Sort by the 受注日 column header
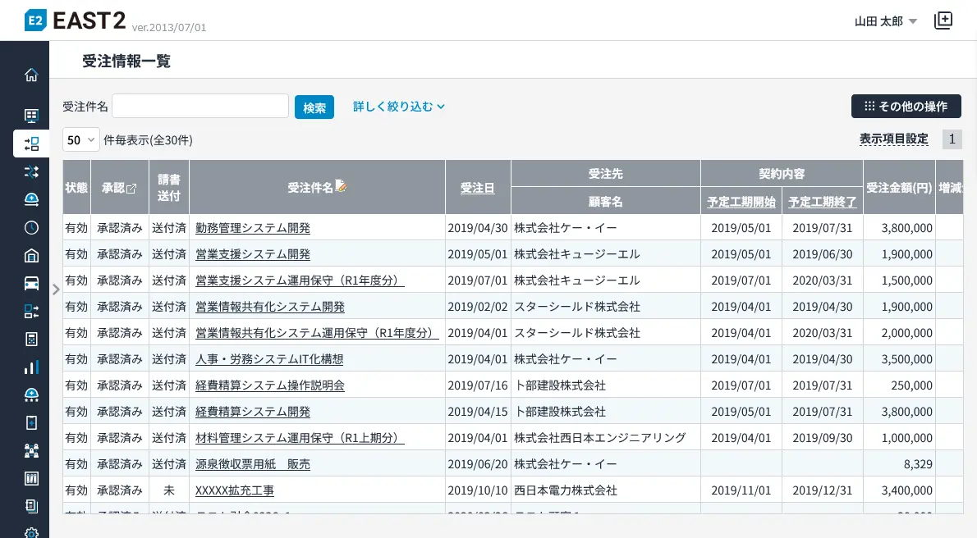The image size is (977, 538). pos(477,188)
